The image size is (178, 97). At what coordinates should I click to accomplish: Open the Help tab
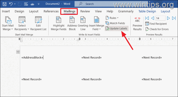coord(110,11)
